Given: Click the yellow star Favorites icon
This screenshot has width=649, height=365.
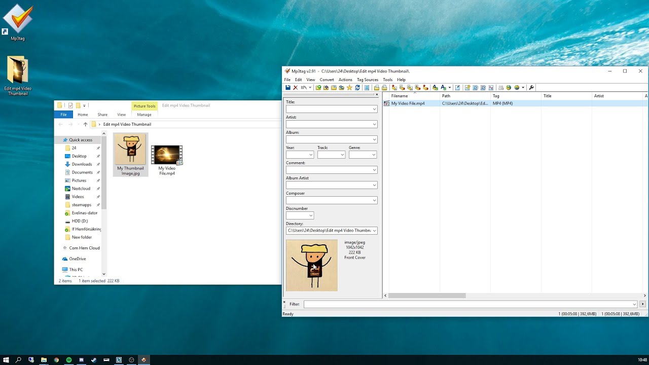Looking at the screenshot, I should (349, 88).
